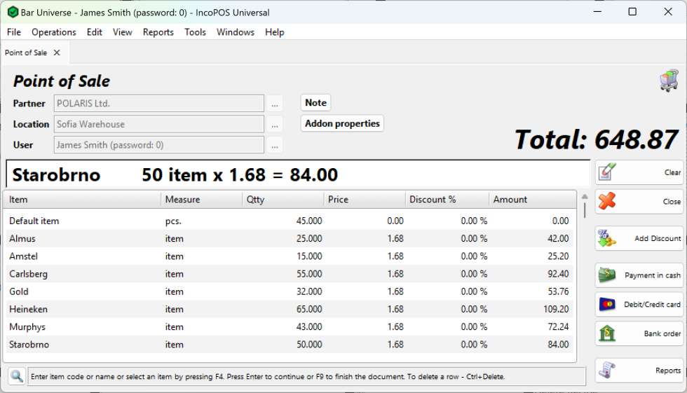Open the View menu
Viewport: 687px width, 393px height.
pyautogui.click(x=122, y=32)
